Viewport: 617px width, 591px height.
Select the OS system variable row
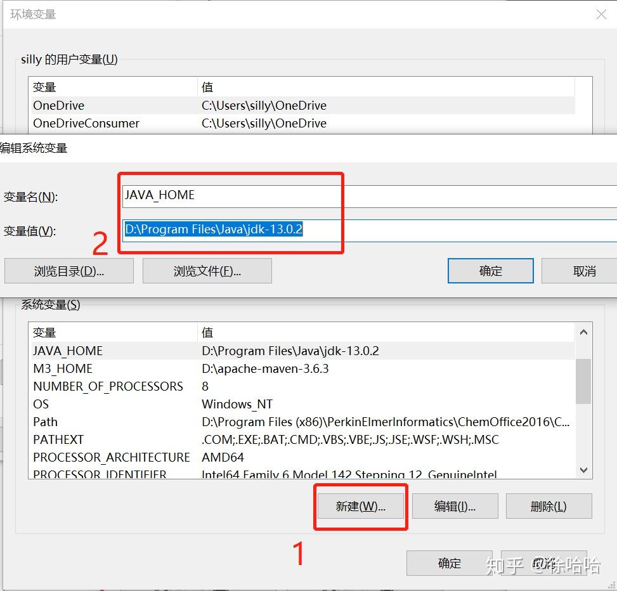190,403
